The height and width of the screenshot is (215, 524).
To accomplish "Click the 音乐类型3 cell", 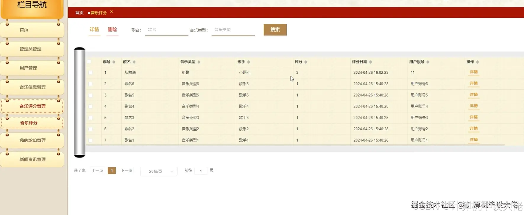I will point(190,118).
